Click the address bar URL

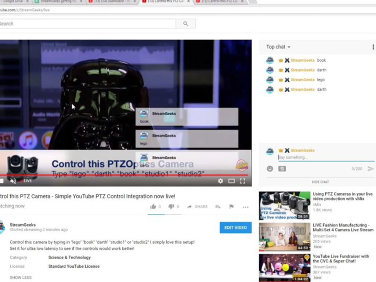coord(25,10)
